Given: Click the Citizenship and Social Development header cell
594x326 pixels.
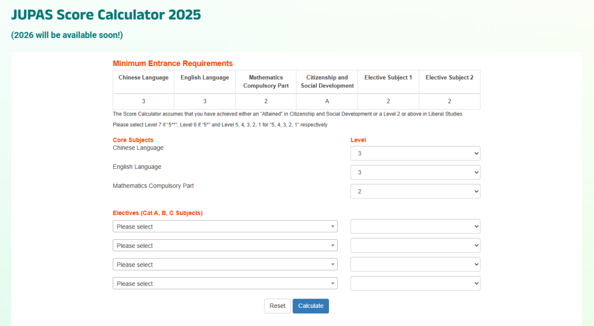Looking at the screenshot, I should coord(327,82).
